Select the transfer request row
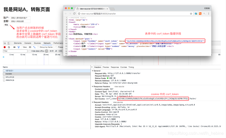226x138 pixels. tap(47, 74)
